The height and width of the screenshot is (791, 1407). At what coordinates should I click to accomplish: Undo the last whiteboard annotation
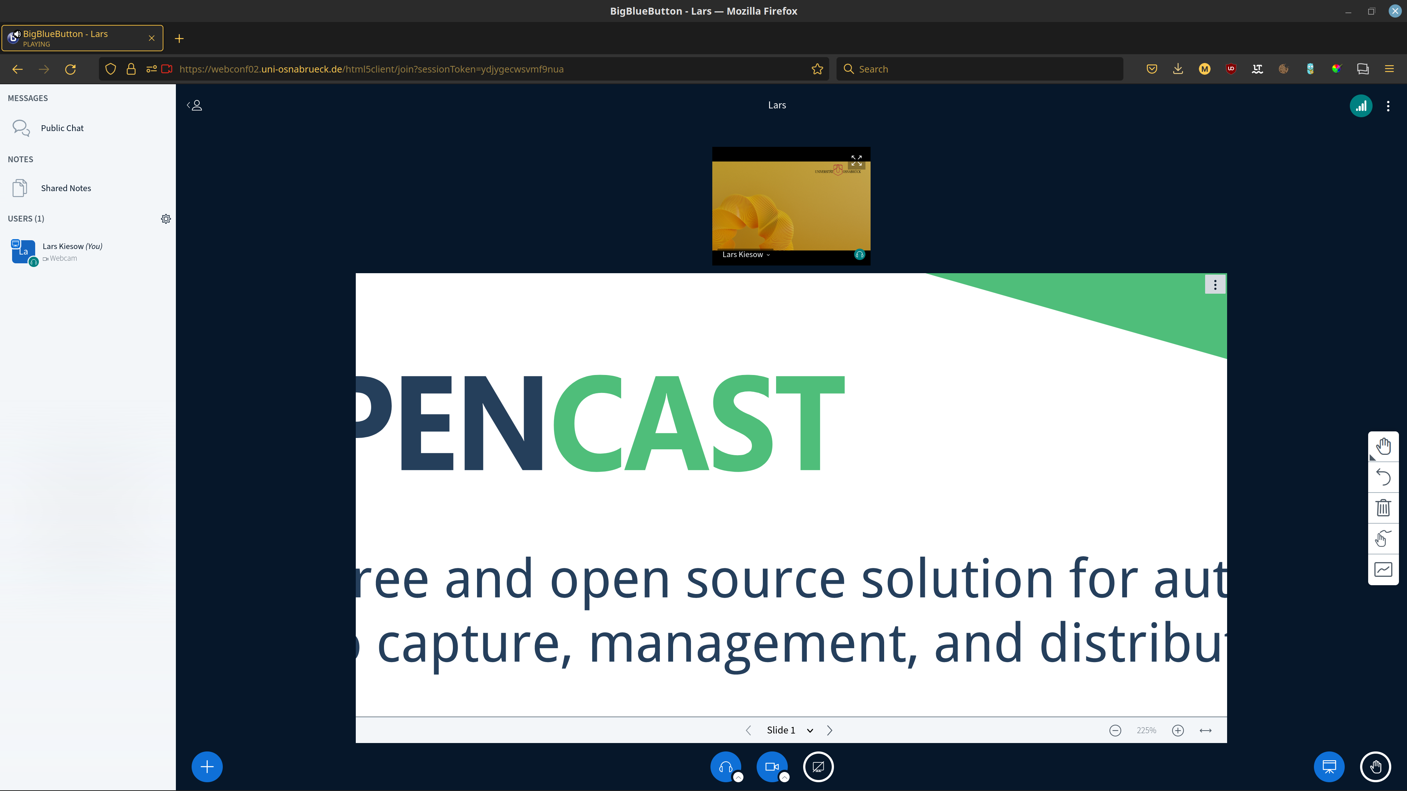[x=1383, y=478]
